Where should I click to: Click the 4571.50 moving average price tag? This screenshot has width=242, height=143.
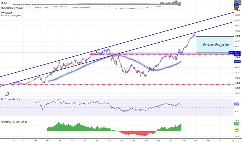[237, 61]
